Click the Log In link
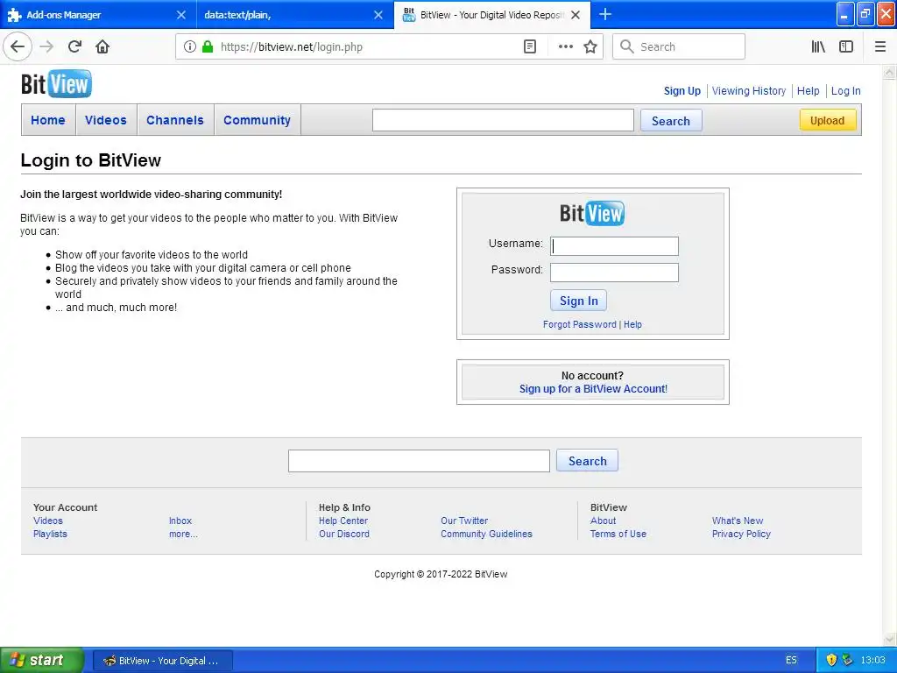Viewport: 897px width, 673px height. [x=845, y=91]
